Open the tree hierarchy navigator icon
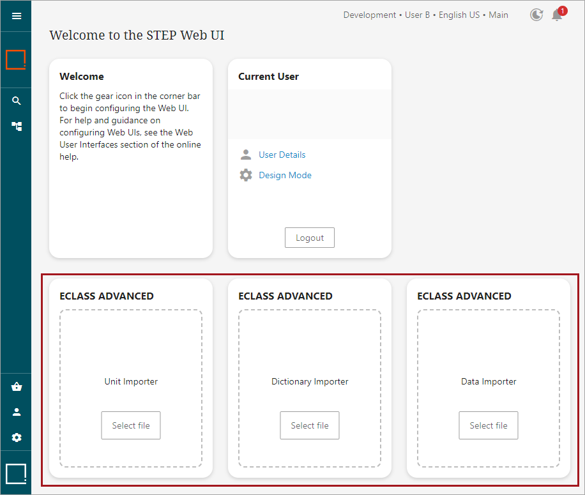This screenshot has width=585, height=495. [17, 126]
